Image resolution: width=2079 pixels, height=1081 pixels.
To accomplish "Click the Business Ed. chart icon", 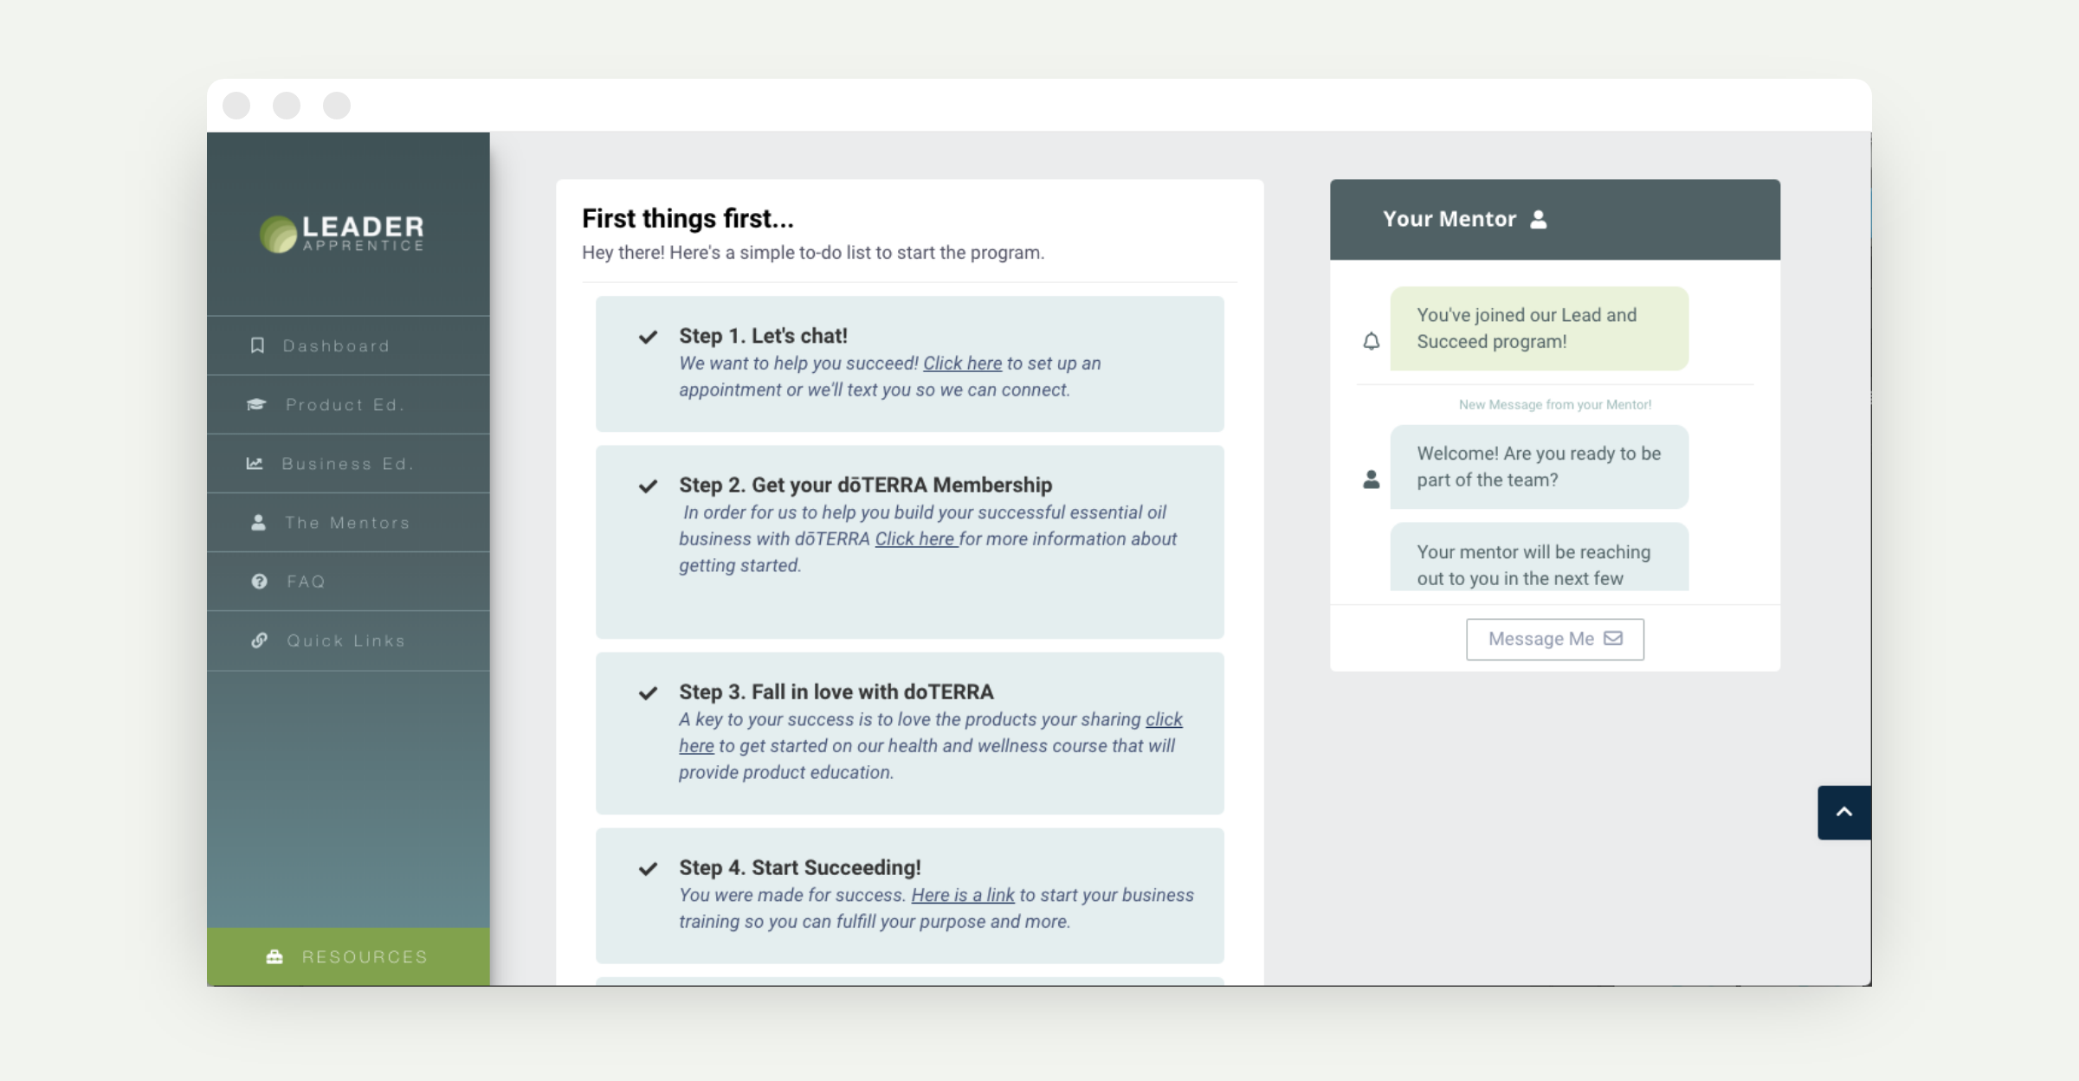I will click(255, 463).
